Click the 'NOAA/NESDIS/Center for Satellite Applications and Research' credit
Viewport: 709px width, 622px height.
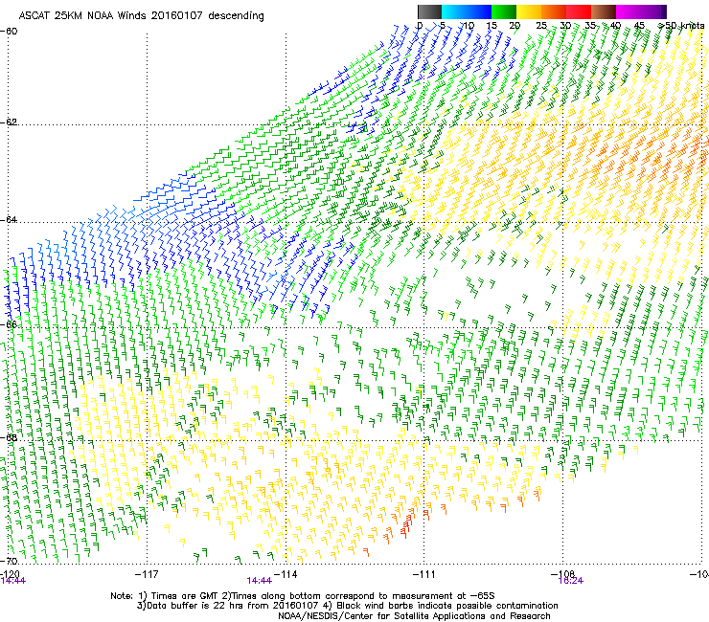click(414, 615)
